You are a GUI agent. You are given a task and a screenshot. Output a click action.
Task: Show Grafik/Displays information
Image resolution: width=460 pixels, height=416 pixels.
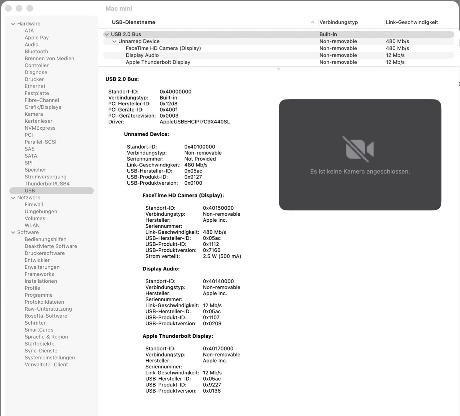pos(43,107)
